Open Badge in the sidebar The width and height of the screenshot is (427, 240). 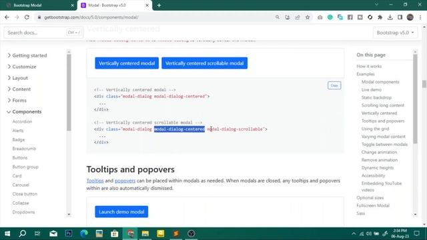(19, 139)
